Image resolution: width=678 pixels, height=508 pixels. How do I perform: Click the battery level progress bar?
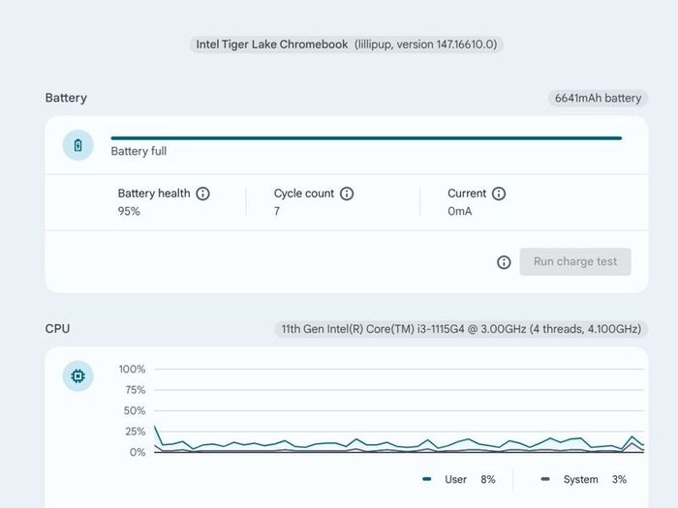[366, 138]
